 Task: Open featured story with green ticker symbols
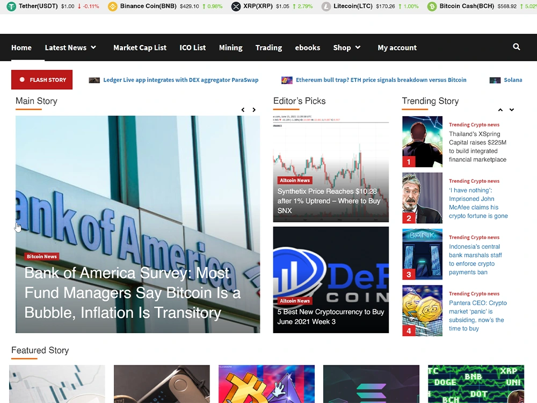[x=476, y=384]
